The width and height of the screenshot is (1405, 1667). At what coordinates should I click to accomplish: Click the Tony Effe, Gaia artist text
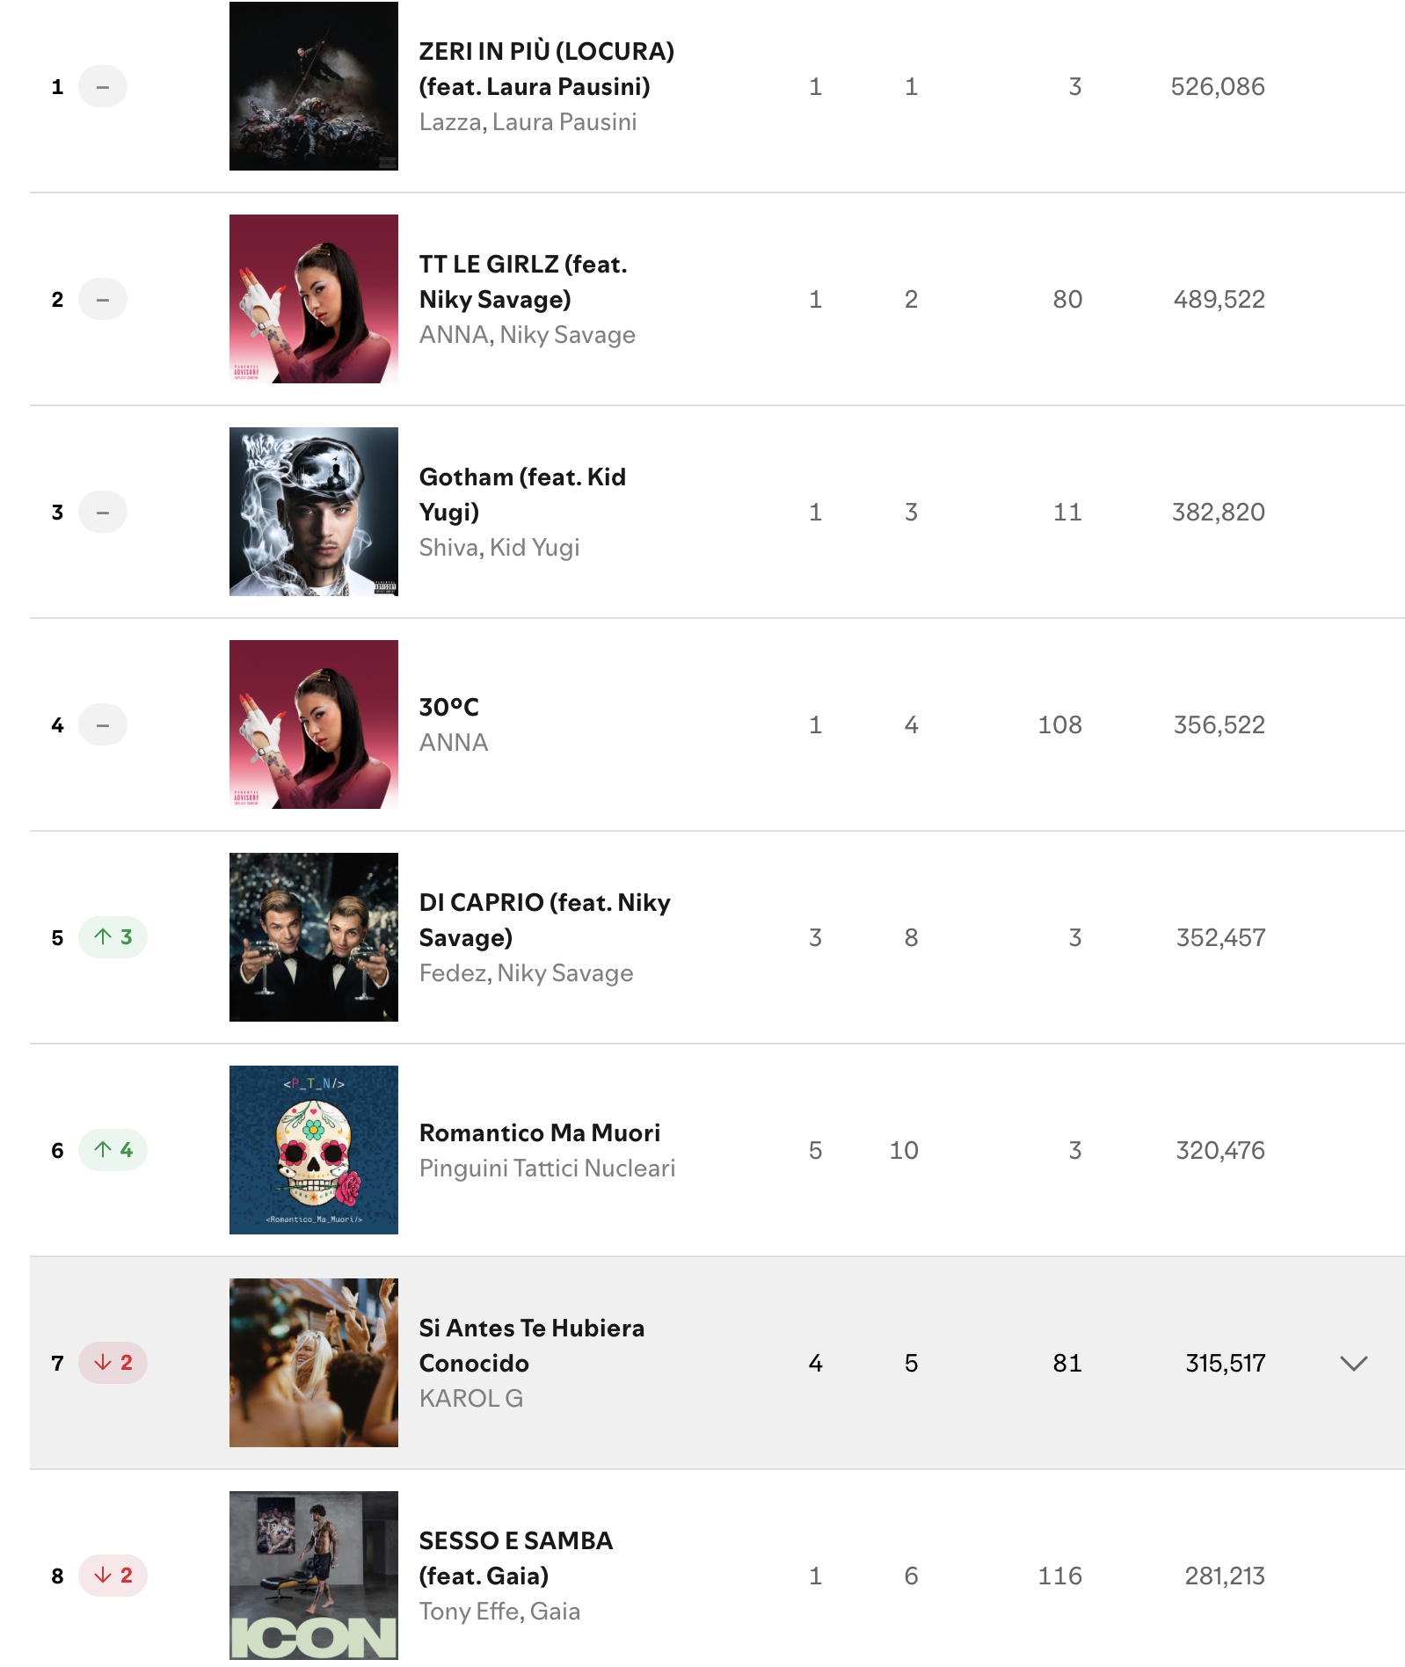[x=499, y=1612]
